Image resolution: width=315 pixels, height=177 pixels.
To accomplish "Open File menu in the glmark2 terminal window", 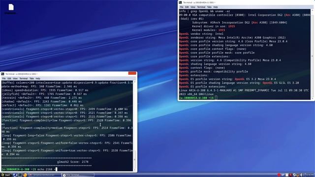I will tap(4, 79).
